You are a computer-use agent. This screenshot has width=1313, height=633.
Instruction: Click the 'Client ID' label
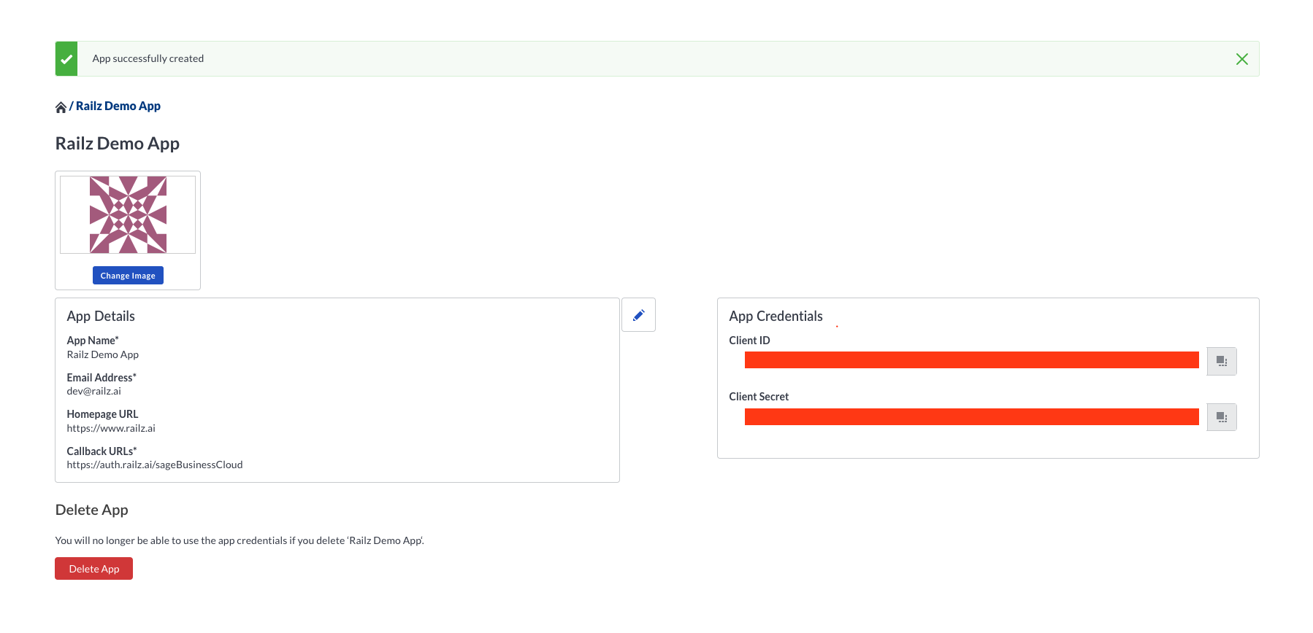749,341
